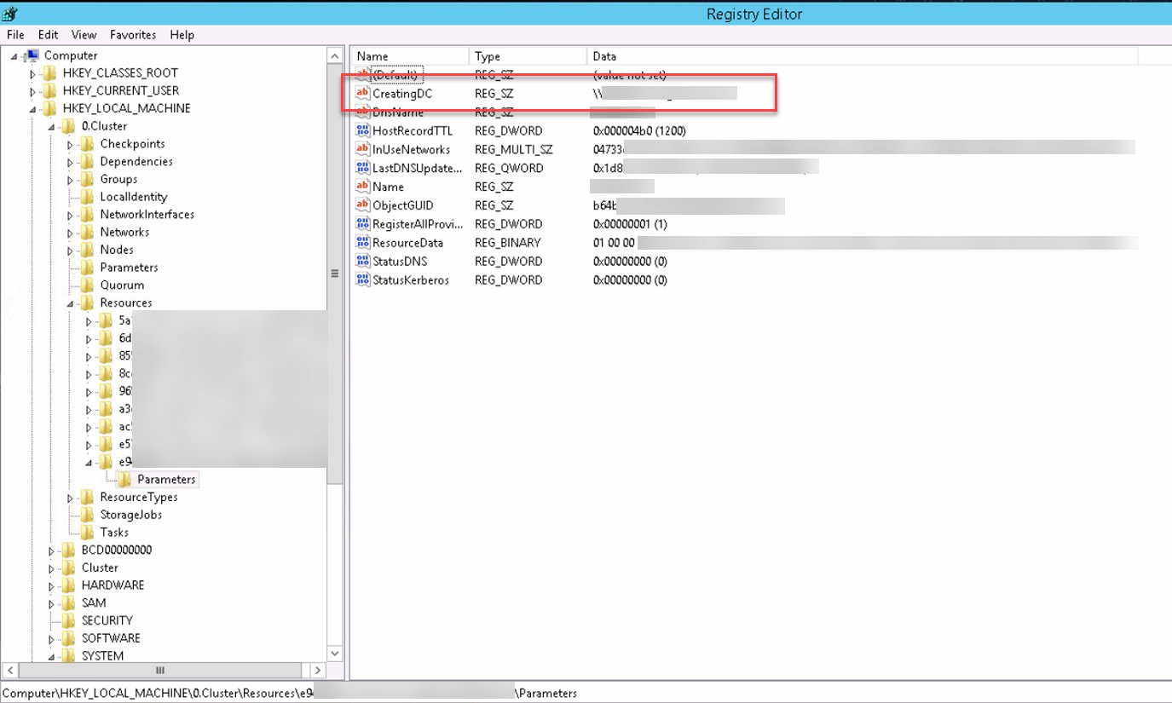Click the QWORD icon beside LastDNSUpdate
Screen dimensions: 1172x703
point(361,168)
